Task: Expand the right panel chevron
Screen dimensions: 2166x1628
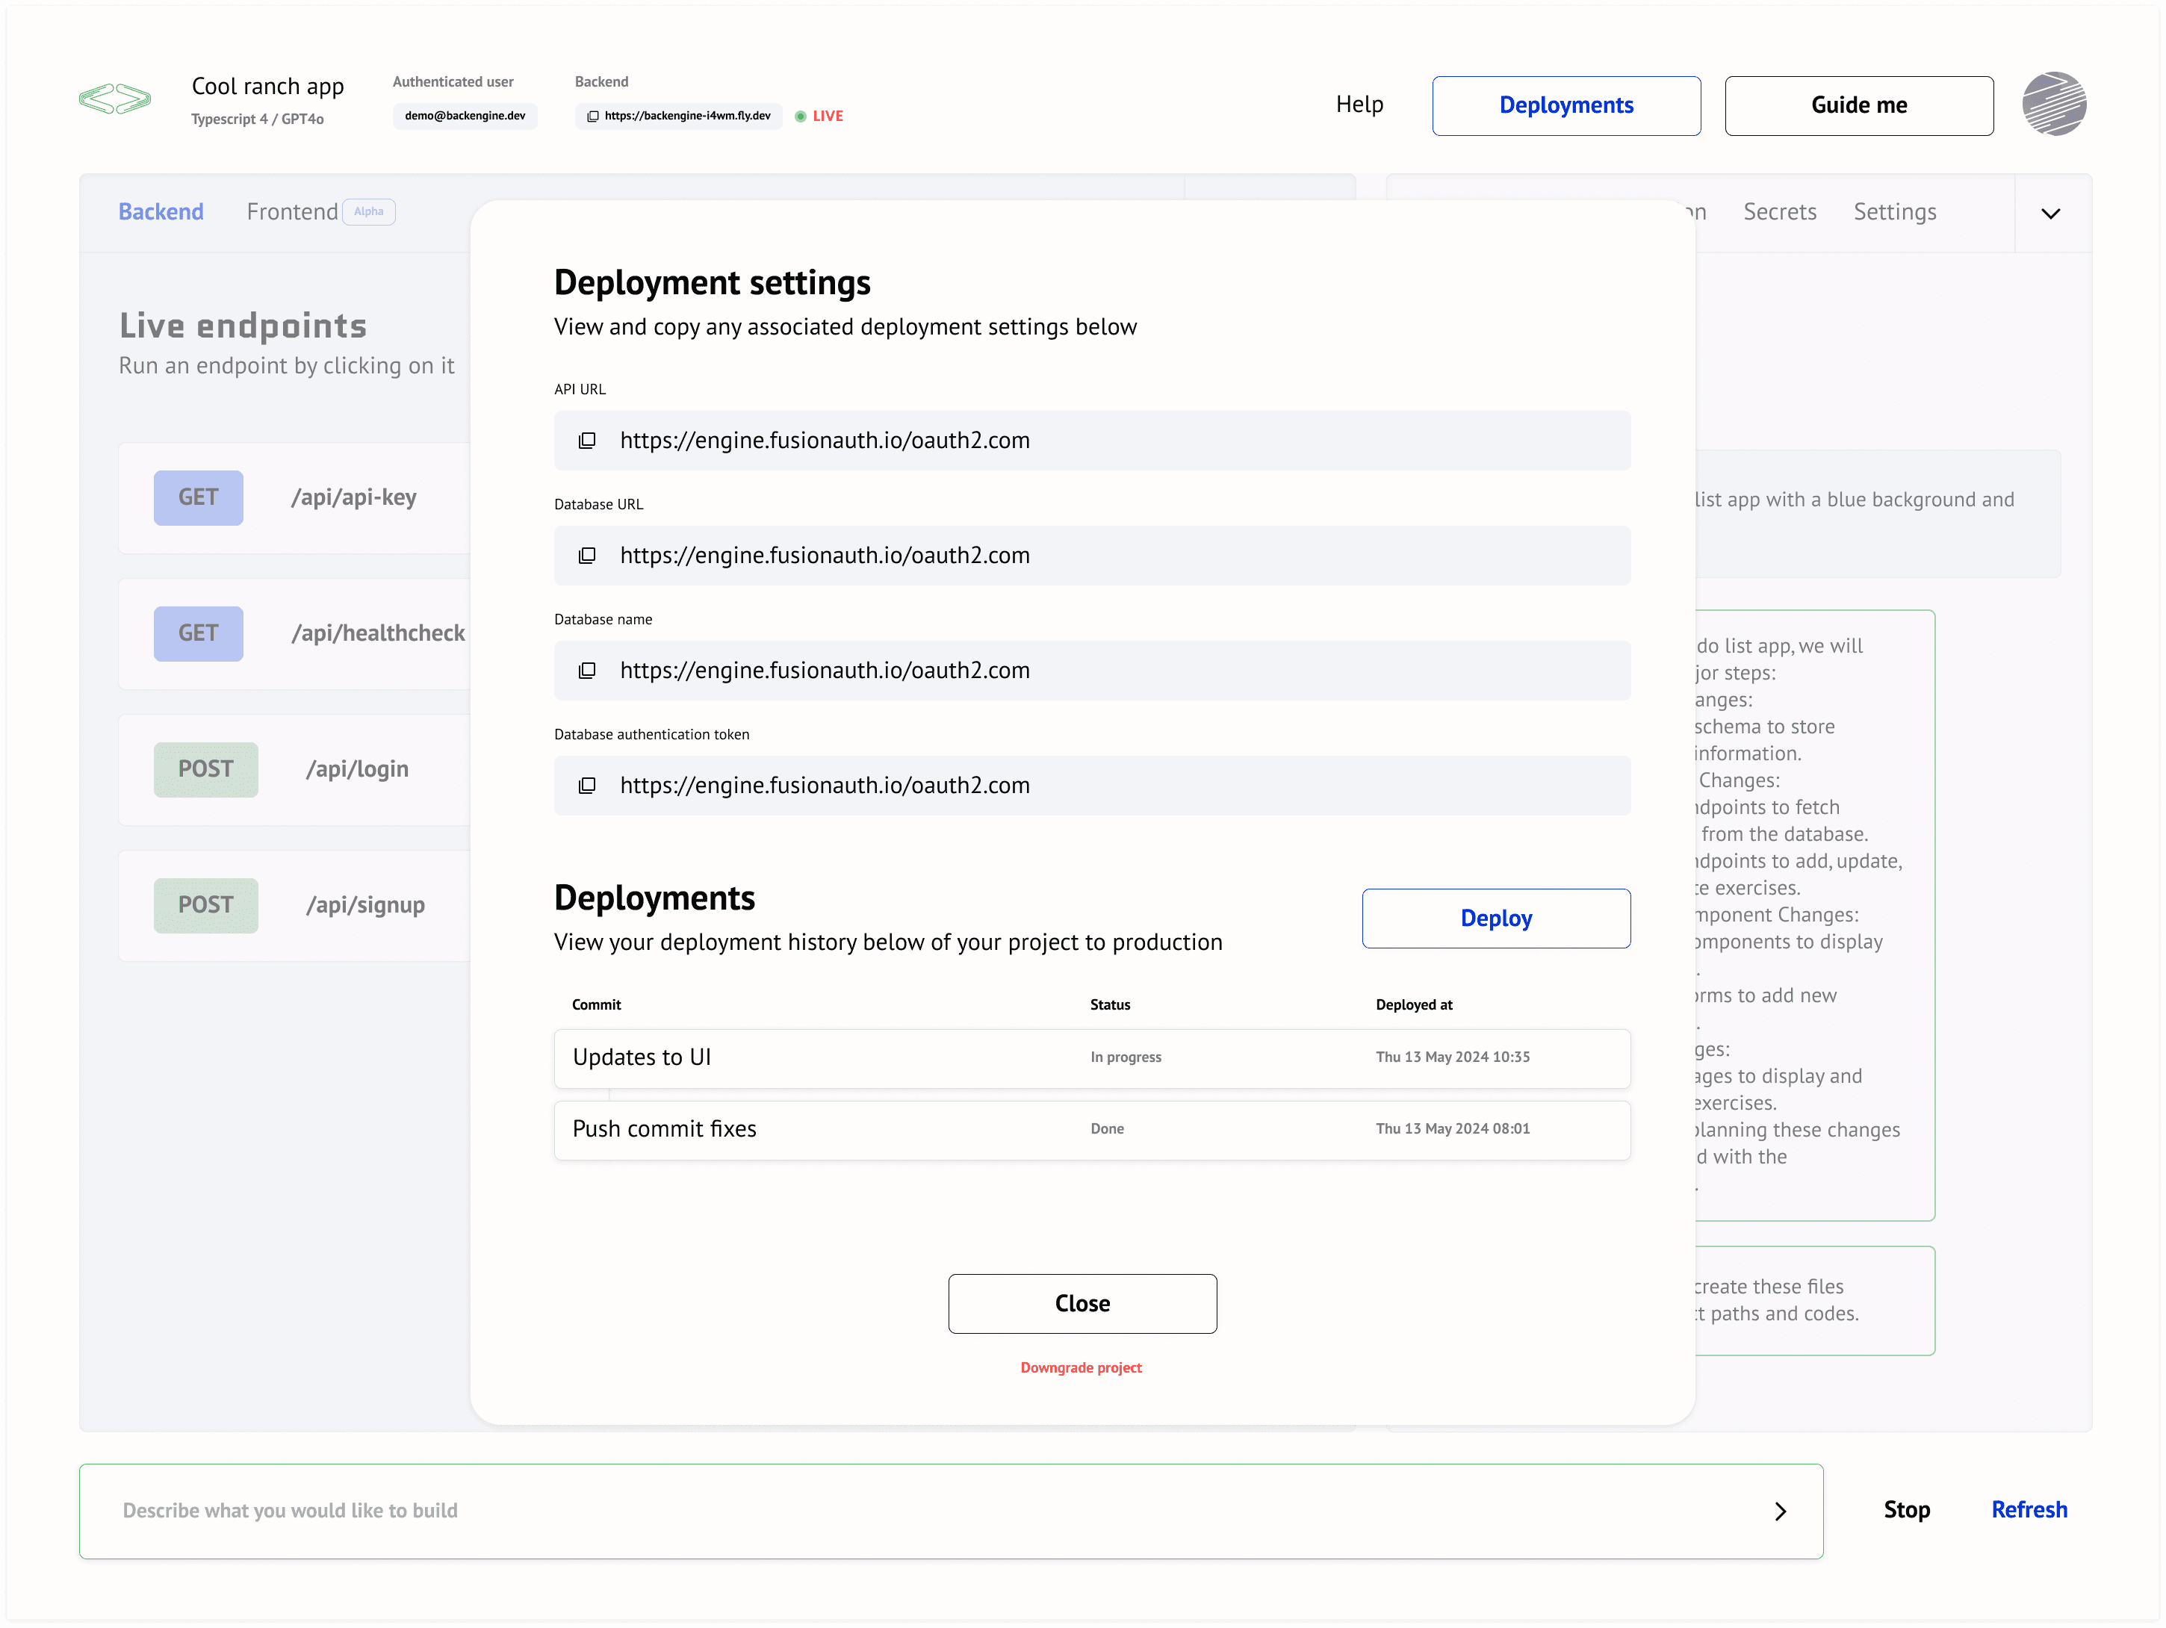Action: (x=2049, y=214)
